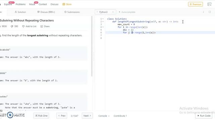Click the 'max_count = 0' code line

coord(126,24)
